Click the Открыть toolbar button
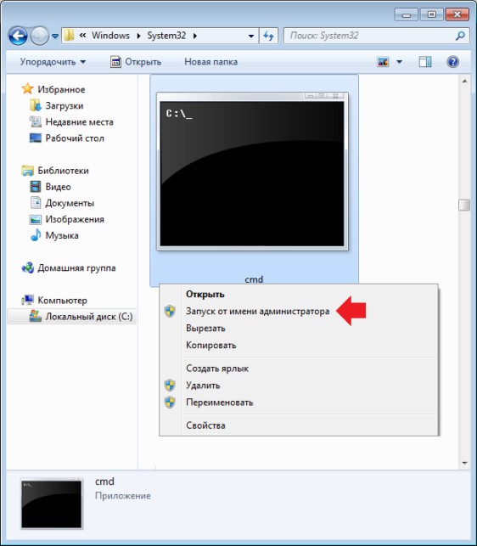477x546 pixels. point(136,62)
